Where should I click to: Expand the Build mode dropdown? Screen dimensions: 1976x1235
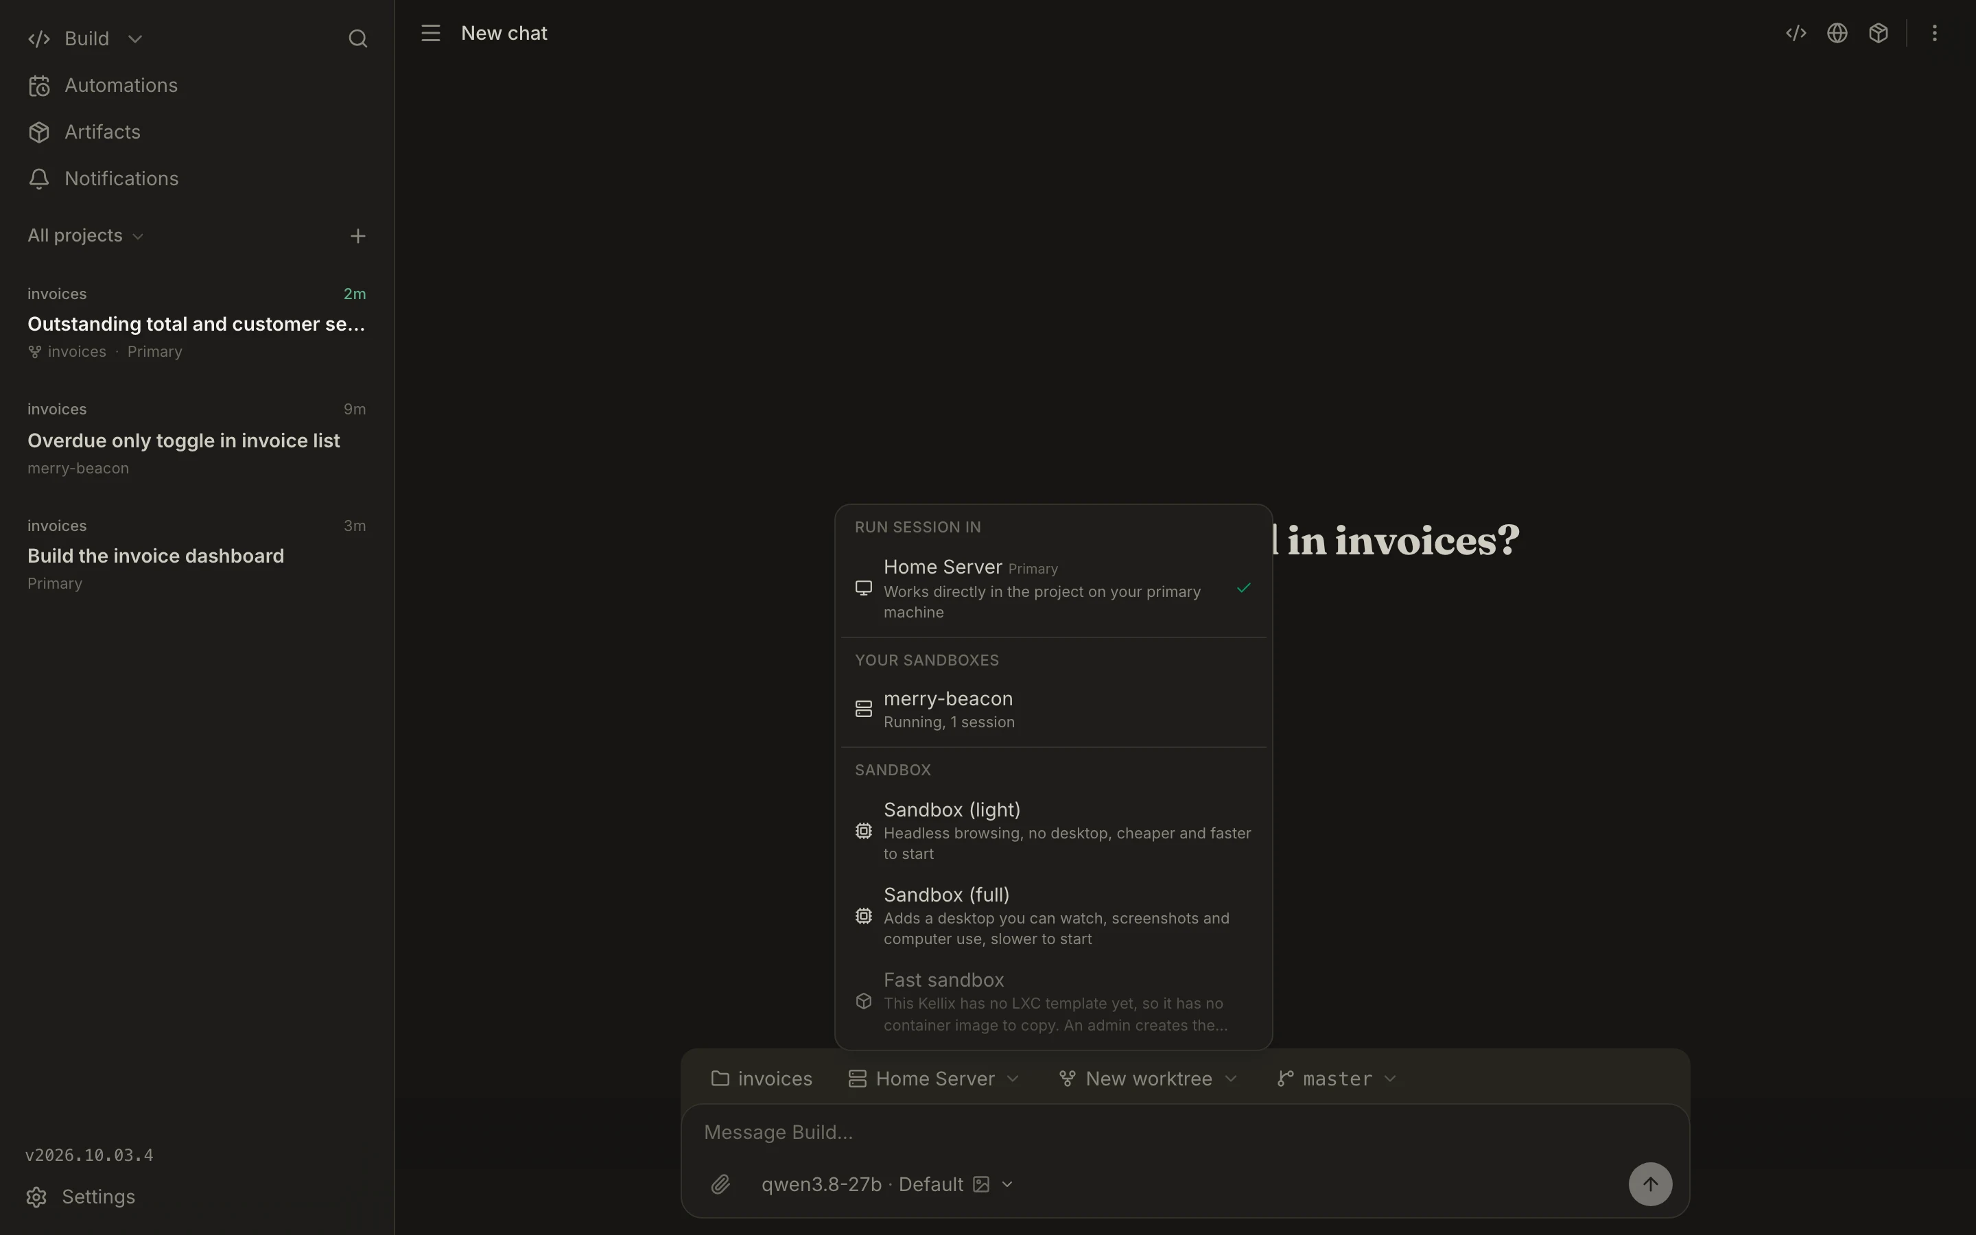tap(86, 38)
